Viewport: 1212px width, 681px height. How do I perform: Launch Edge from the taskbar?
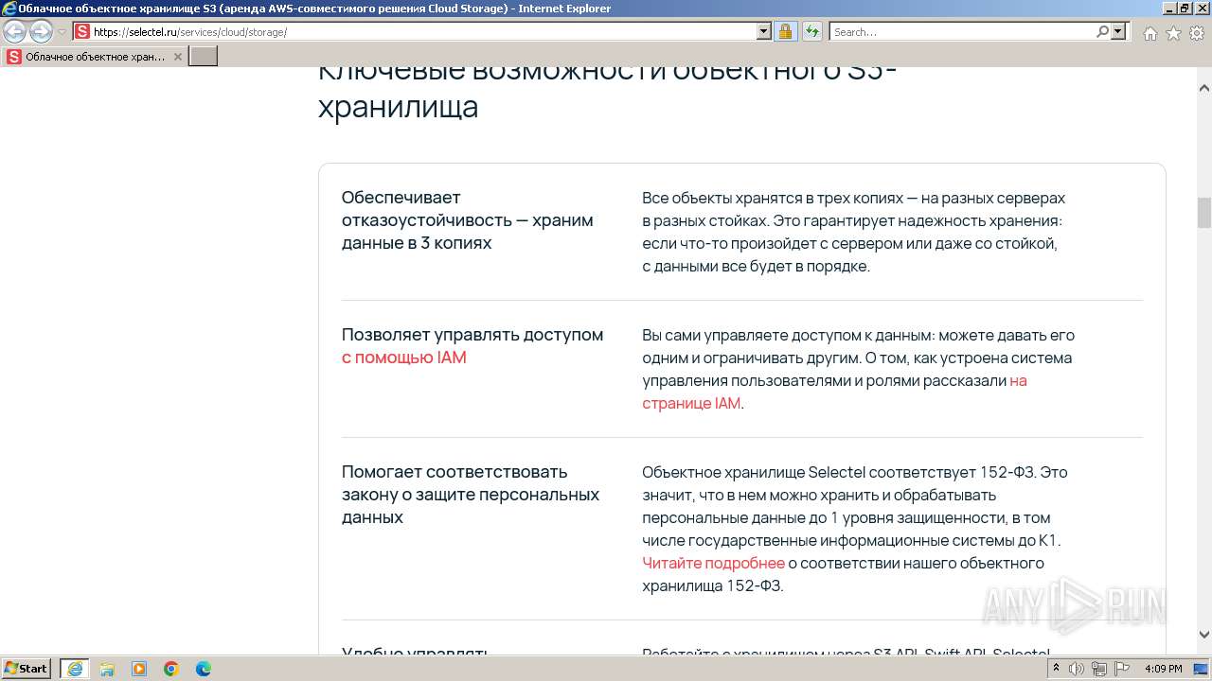203,669
